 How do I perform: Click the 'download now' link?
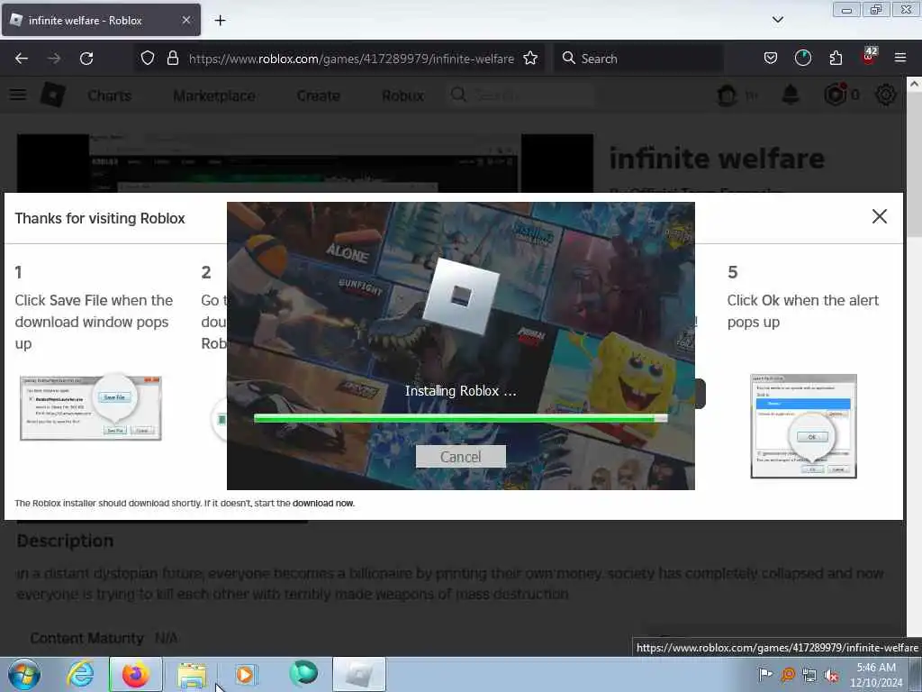(323, 503)
